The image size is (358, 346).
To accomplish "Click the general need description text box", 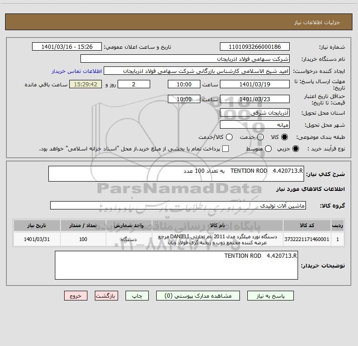I will (176, 174).
